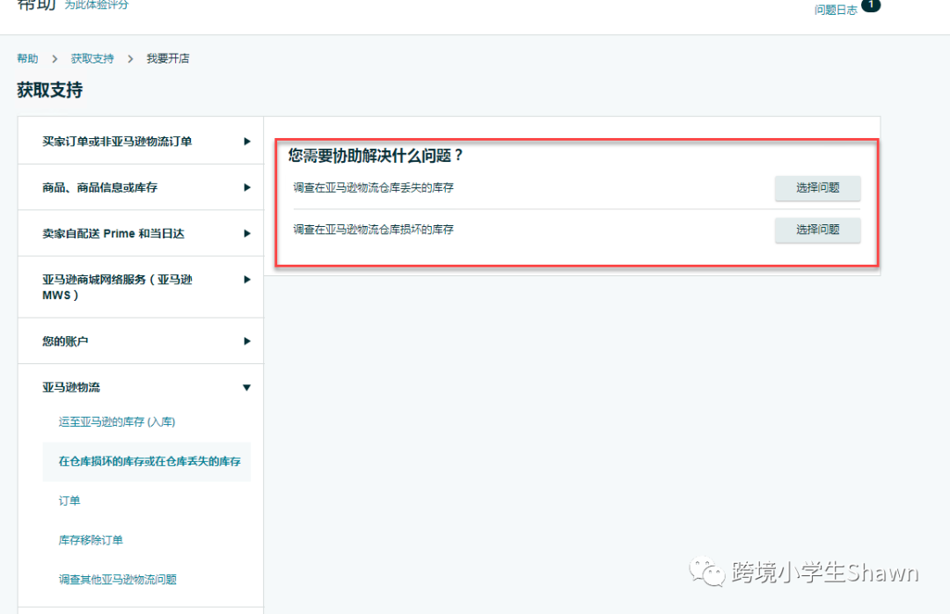The width and height of the screenshot is (950, 614).
Task: Click 卖家自配送 Prime 和当日达 label
Action: point(113,233)
